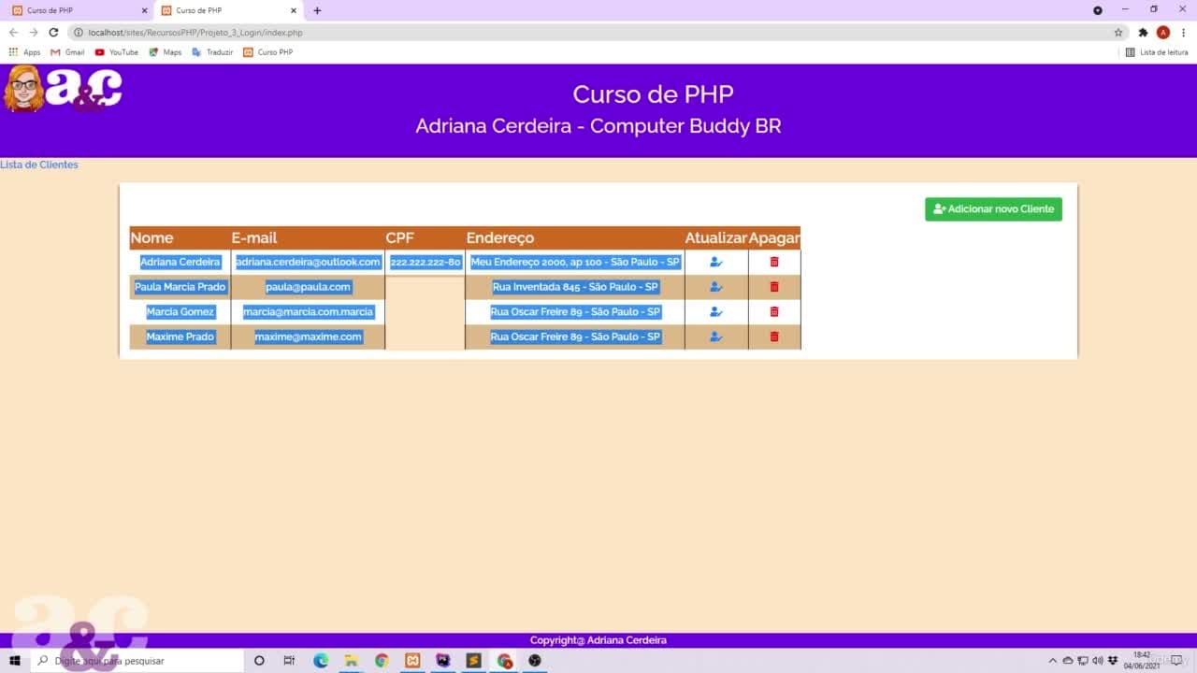Delete Paula Marcia Prado using trash icon
The image size is (1197, 673).
tap(774, 287)
